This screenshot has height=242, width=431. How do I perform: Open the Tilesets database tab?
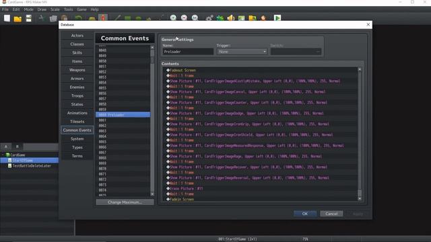[77, 122]
